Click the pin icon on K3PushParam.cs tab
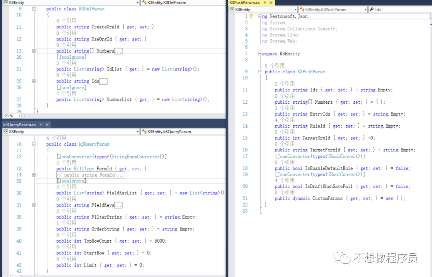This screenshot has width=432, height=277. pos(265,2)
